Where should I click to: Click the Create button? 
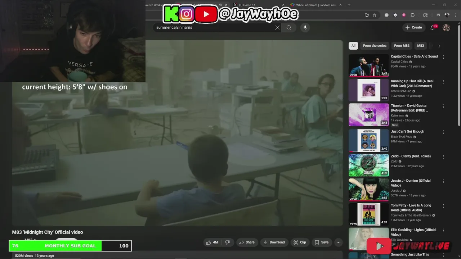click(414, 27)
